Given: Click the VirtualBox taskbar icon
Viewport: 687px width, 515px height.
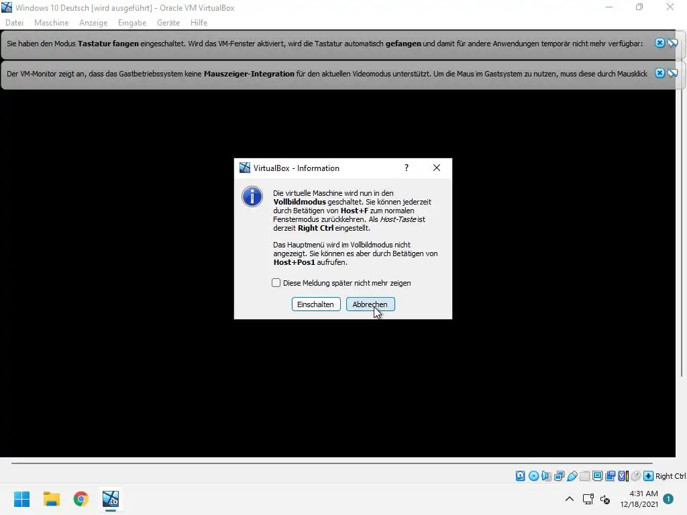Looking at the screenshot, I should click(x=111, y=499).
